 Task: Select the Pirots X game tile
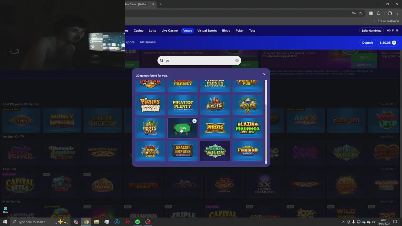click(x=215, y=128)
